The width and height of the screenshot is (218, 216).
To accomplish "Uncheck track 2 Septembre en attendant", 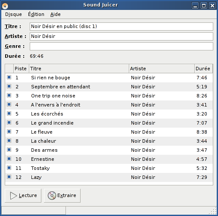I will 9,86.
